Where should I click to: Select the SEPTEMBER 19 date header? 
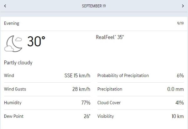[94, 6]
